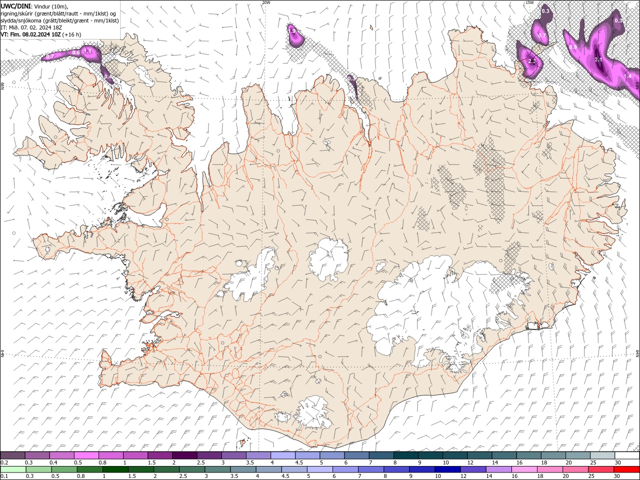640x480 pixels.
Task: Click the 1.1 snowfall value over Westfjords
Action: pos(87,51)
